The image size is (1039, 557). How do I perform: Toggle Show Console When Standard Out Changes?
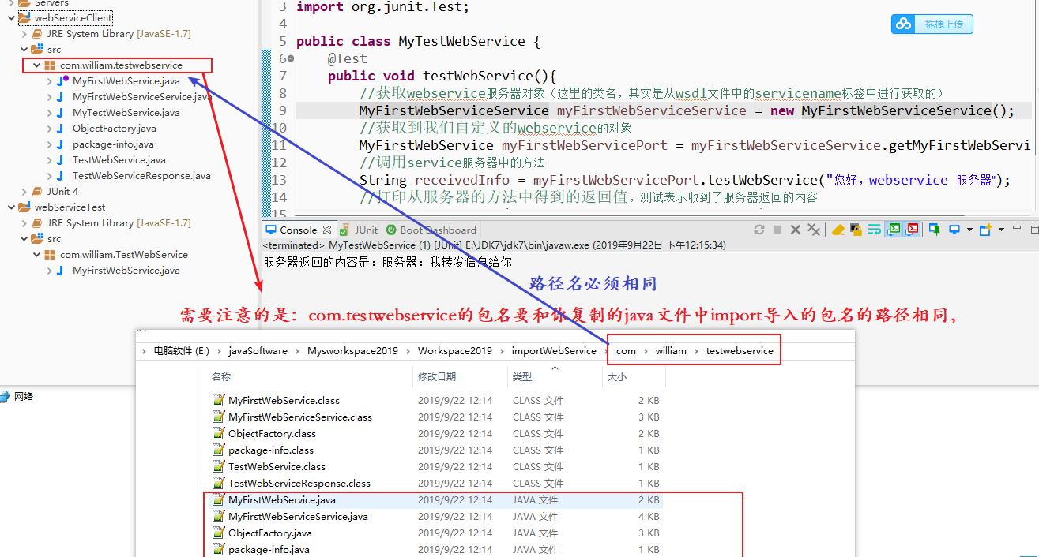[x=894, y=230]
